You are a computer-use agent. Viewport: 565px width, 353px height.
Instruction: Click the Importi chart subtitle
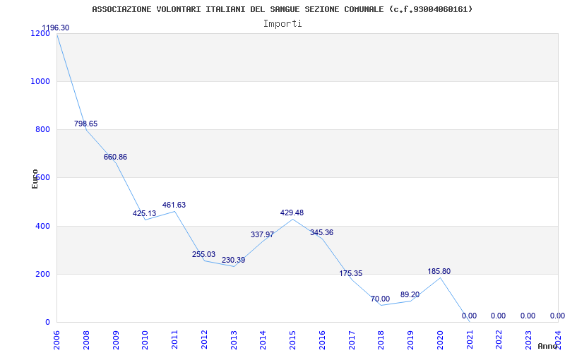pyautogui.click(x=282, y=24)
